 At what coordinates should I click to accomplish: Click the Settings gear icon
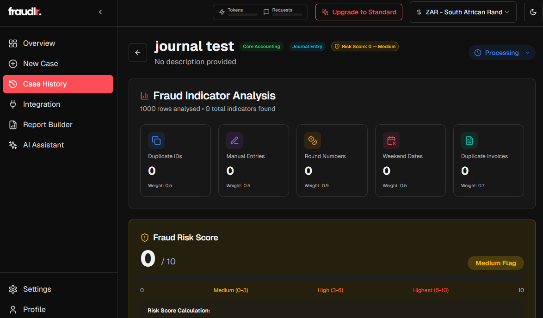[13, 289]
